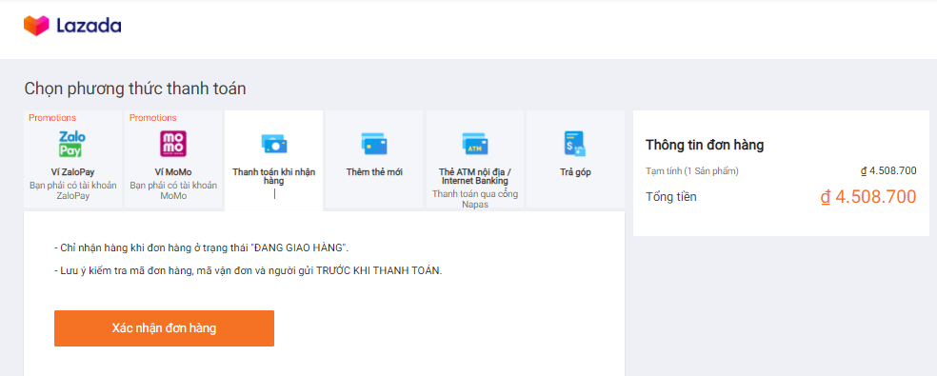Choose Thẻ ATM nội địa / Internet Banking
Image resolution: width=937 pixels, height=376 pixels.
(x=475, y=159)
